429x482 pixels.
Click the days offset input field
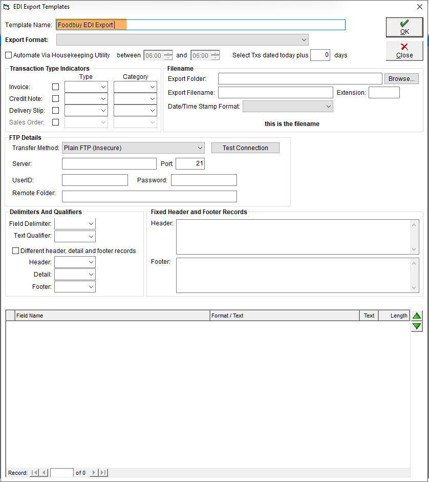click(x=320, y=55)
